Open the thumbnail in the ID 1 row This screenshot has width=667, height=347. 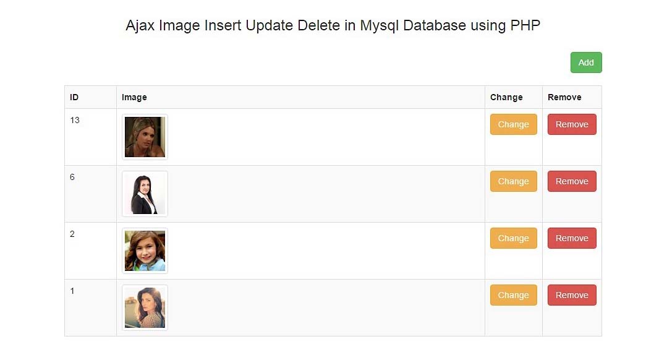(145, 307)
